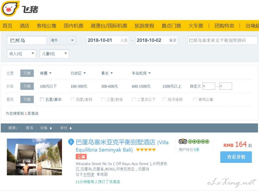
Task: Open the 国内机票 navigation tab
Action: pos(74,26)
